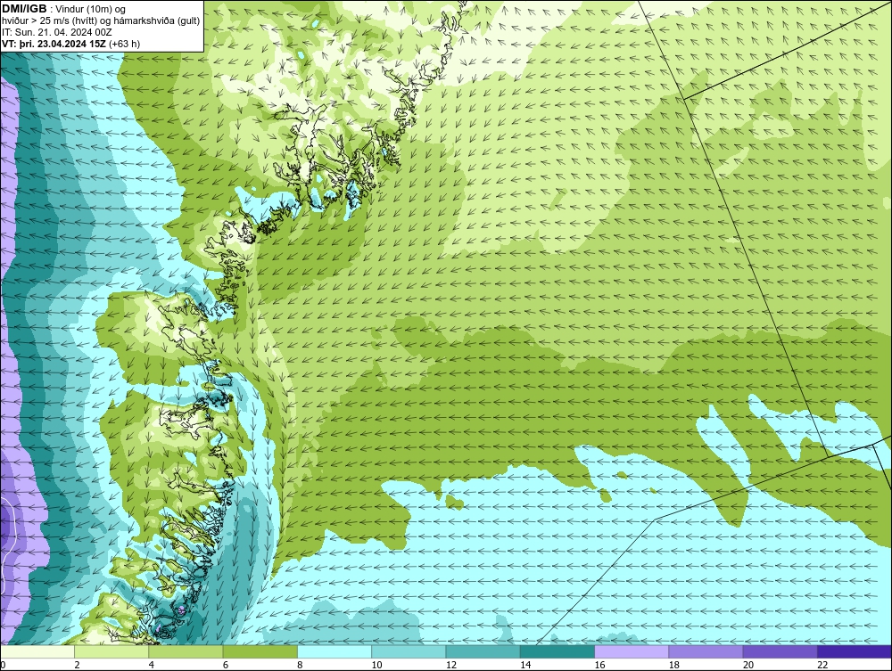
Task: Click the legend tick label '6'
Action: (x=226, y=665)
